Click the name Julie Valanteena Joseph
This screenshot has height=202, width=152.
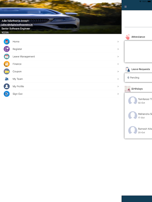pos(15,21)
